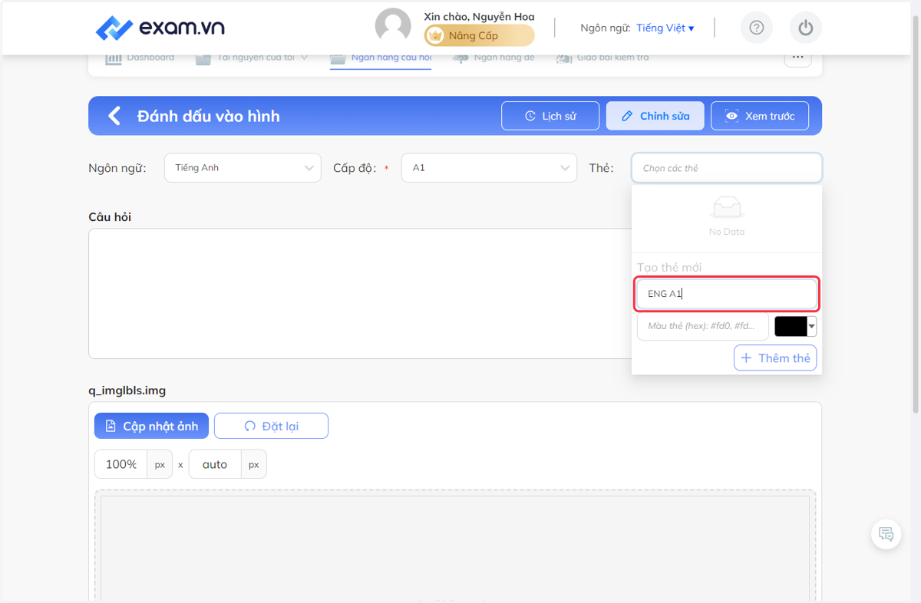921x603 pixels.
Task: Open the black tag color swatch
Action: click(796, 326)
